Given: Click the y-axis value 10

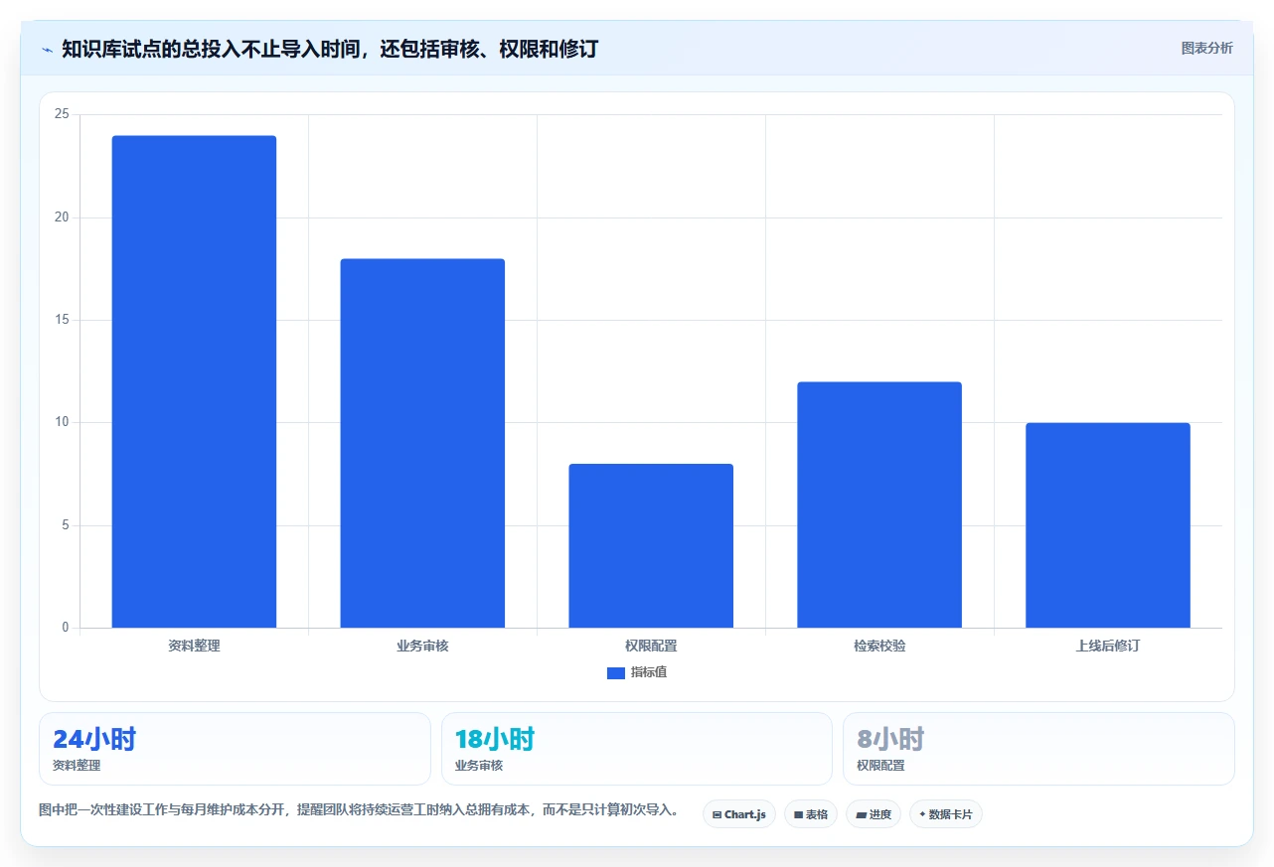Looking at the screenshot, I should pyautogui.click(x=63, y=423).
